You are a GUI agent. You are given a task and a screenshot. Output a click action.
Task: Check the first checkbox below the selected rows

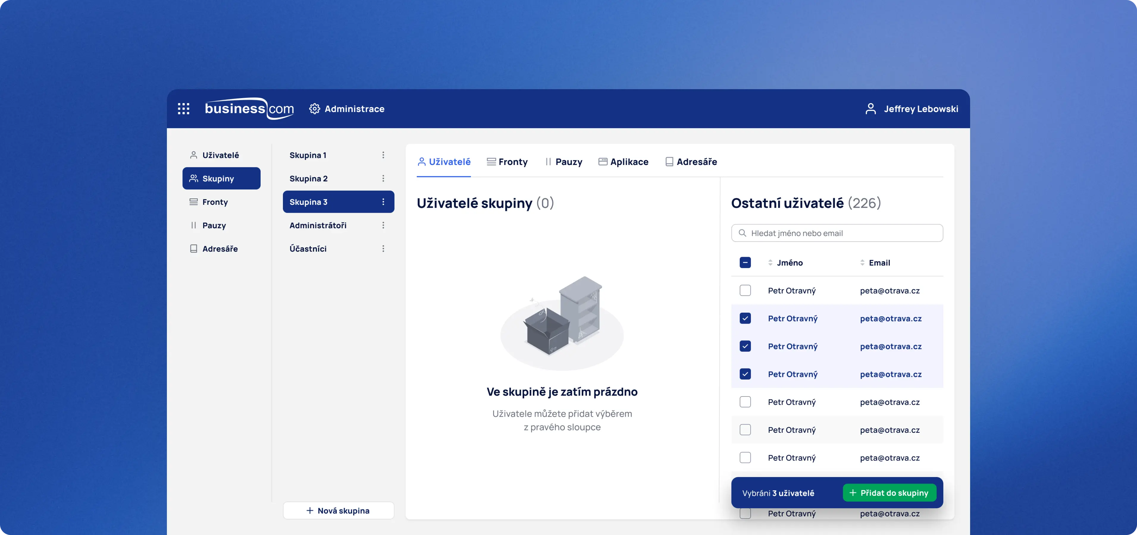coord(745,402)
